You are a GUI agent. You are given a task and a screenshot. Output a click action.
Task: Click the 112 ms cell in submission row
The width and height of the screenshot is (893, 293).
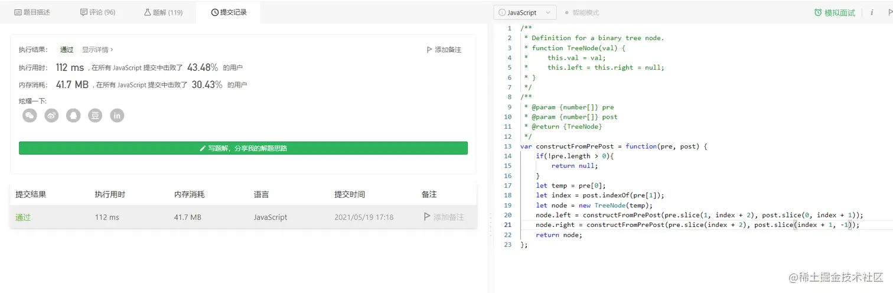point(107,217)
